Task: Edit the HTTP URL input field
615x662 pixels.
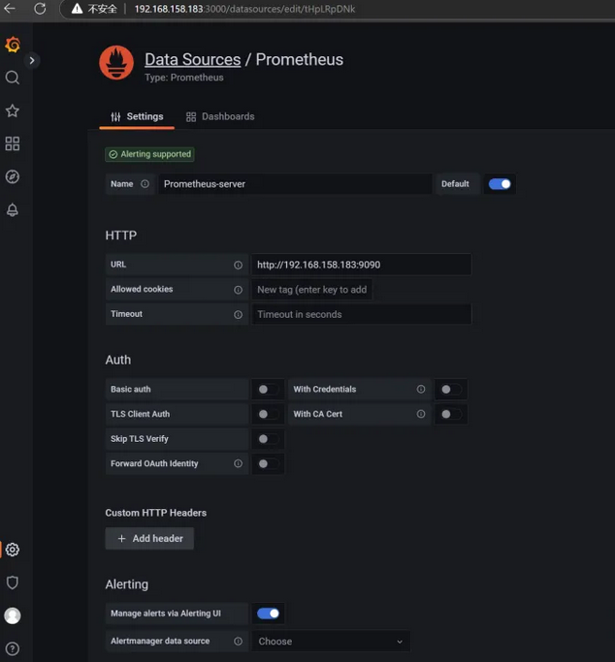Action: coord(362,265)
